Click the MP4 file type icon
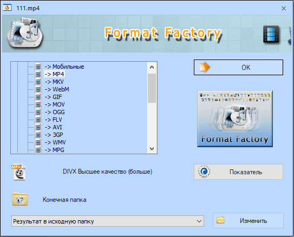 19,172
